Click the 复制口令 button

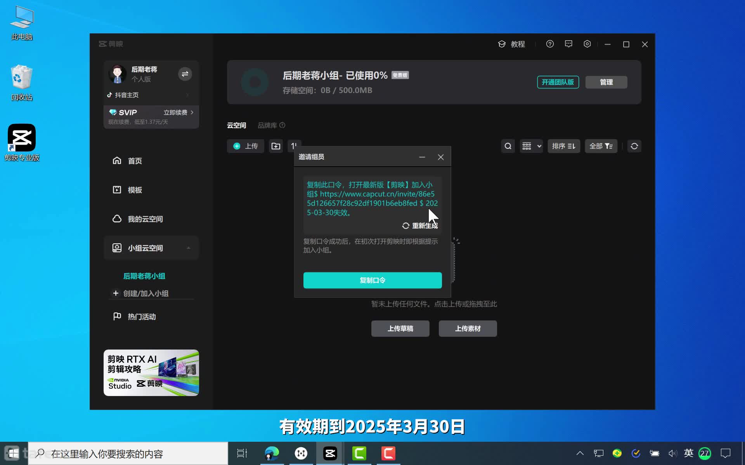pos(372,280)
